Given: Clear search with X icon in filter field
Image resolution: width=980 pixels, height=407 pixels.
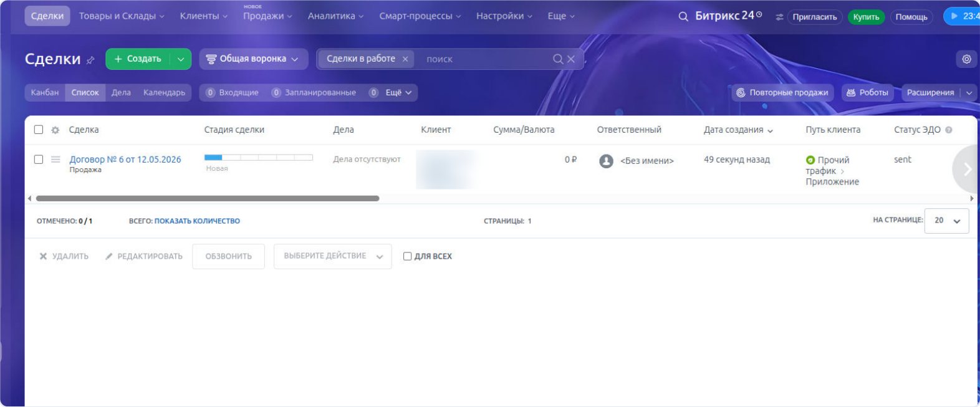Looking at the screenshot, I should (x=571, y=59).
